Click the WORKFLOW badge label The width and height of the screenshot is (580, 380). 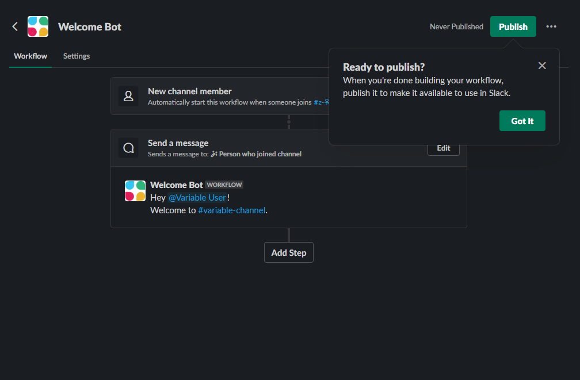[x=224, y=185]
